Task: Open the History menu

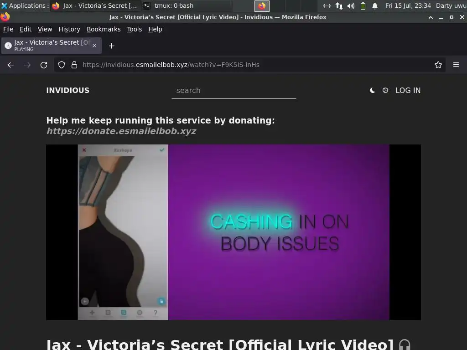Action: [x=69, y=29]
